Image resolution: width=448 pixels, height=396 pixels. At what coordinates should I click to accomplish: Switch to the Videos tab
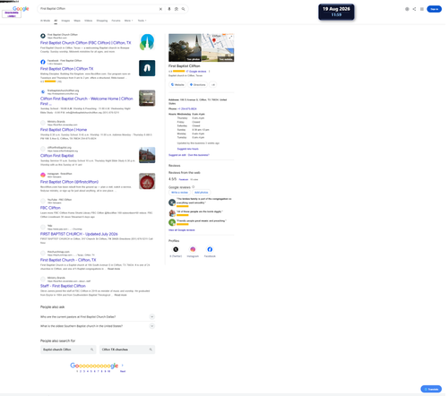coord(89,21)
